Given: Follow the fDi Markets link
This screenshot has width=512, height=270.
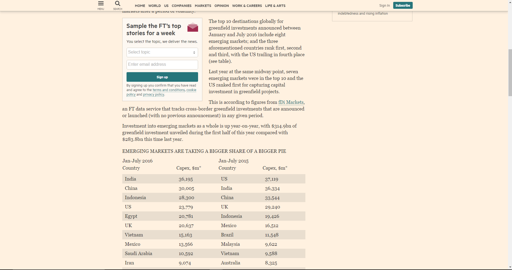Looking at the screenshot, I should coord(291,102).
